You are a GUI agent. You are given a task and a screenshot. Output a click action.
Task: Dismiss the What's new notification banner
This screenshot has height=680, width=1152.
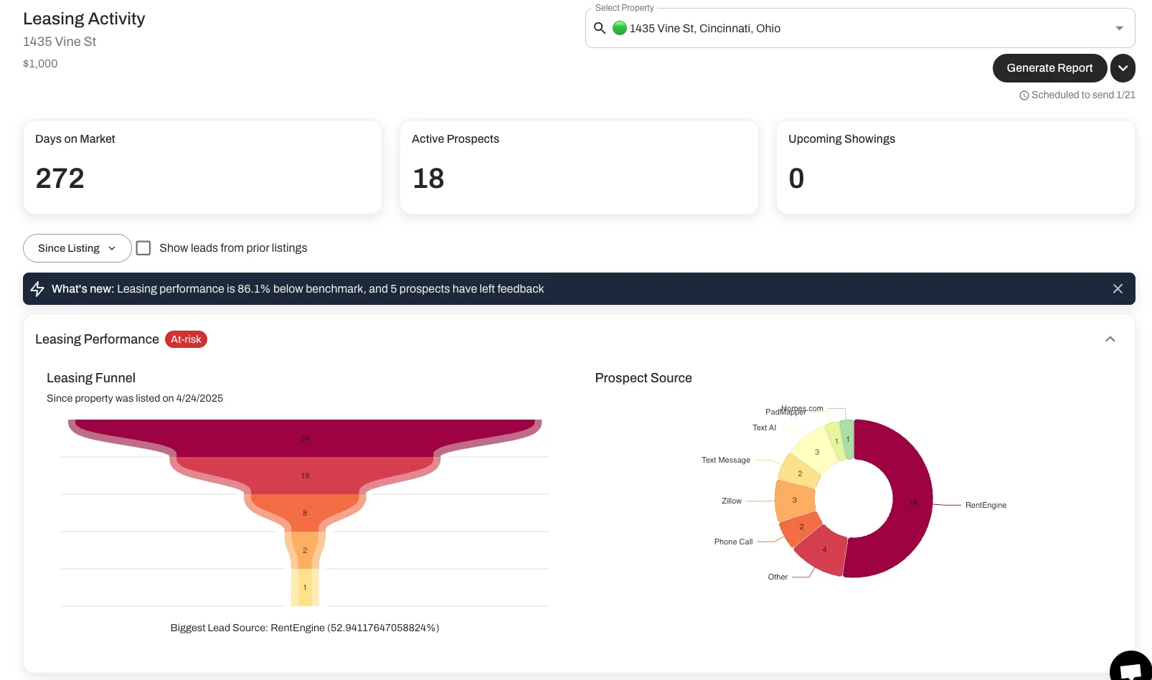coord(1118,288)
